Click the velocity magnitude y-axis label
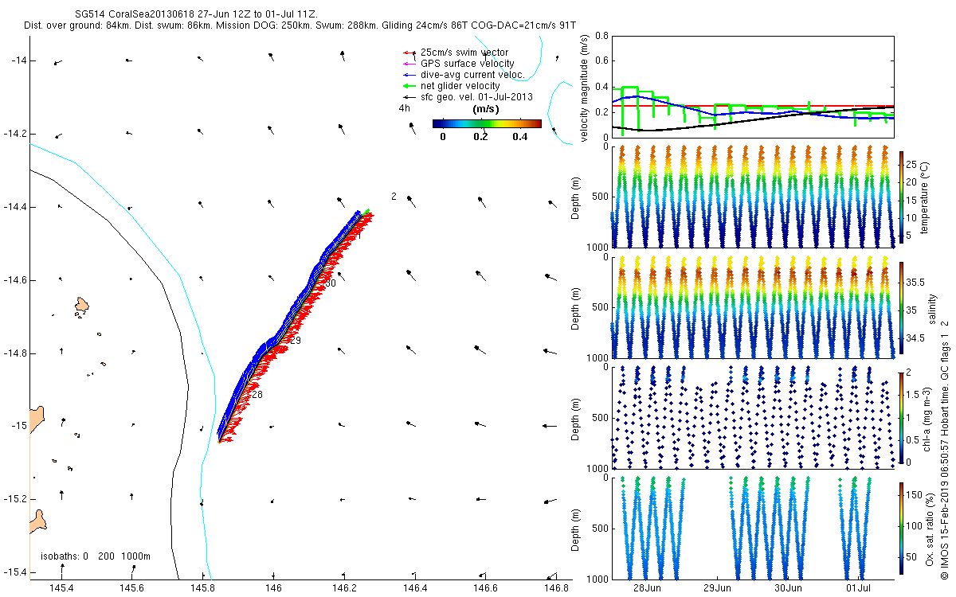Viewport: 956px width, 597px height. tap(586, 88)
